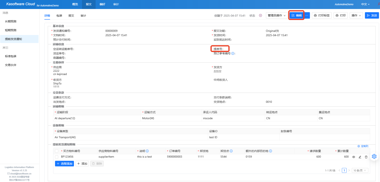380x182 pixels.
Task: Check the checkbox for row BP123456
Action: [57, 157]
